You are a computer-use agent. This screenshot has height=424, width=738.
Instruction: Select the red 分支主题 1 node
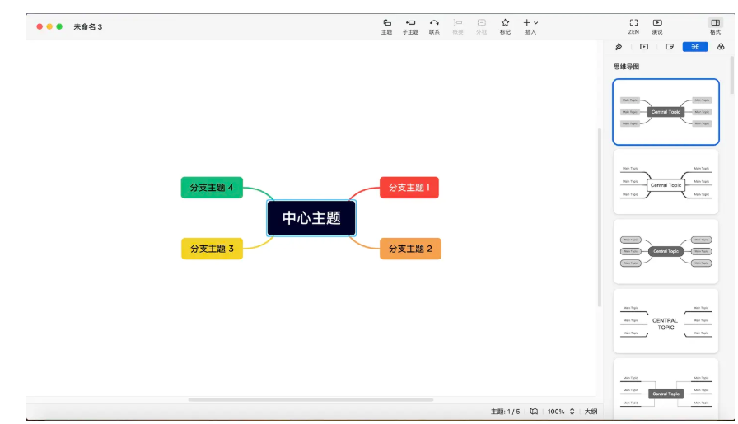coord(409,188)
